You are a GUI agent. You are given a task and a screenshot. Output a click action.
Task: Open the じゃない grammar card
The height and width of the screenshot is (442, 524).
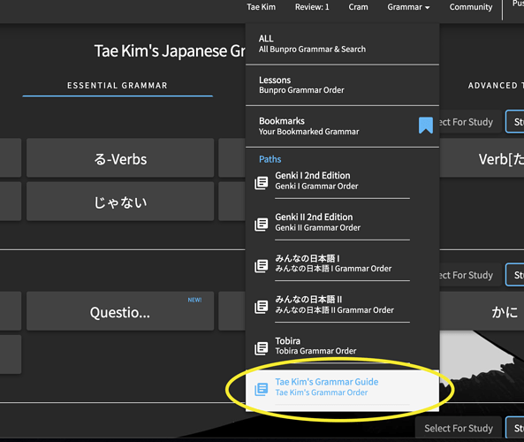120,202
